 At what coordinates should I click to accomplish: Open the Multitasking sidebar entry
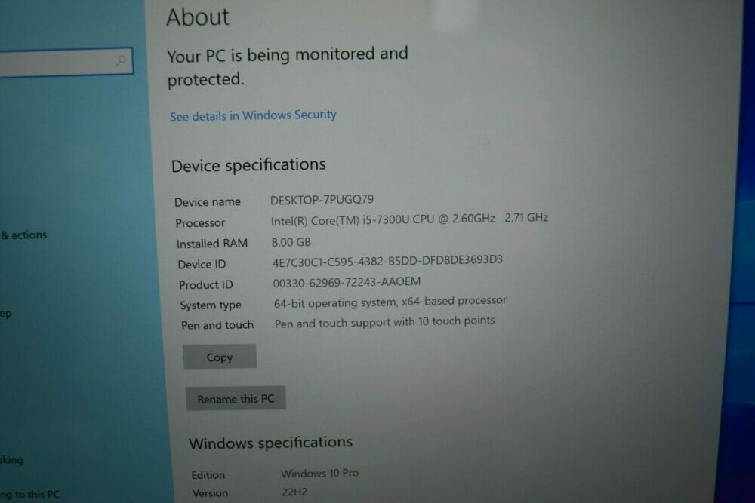(x=11, y=460)
